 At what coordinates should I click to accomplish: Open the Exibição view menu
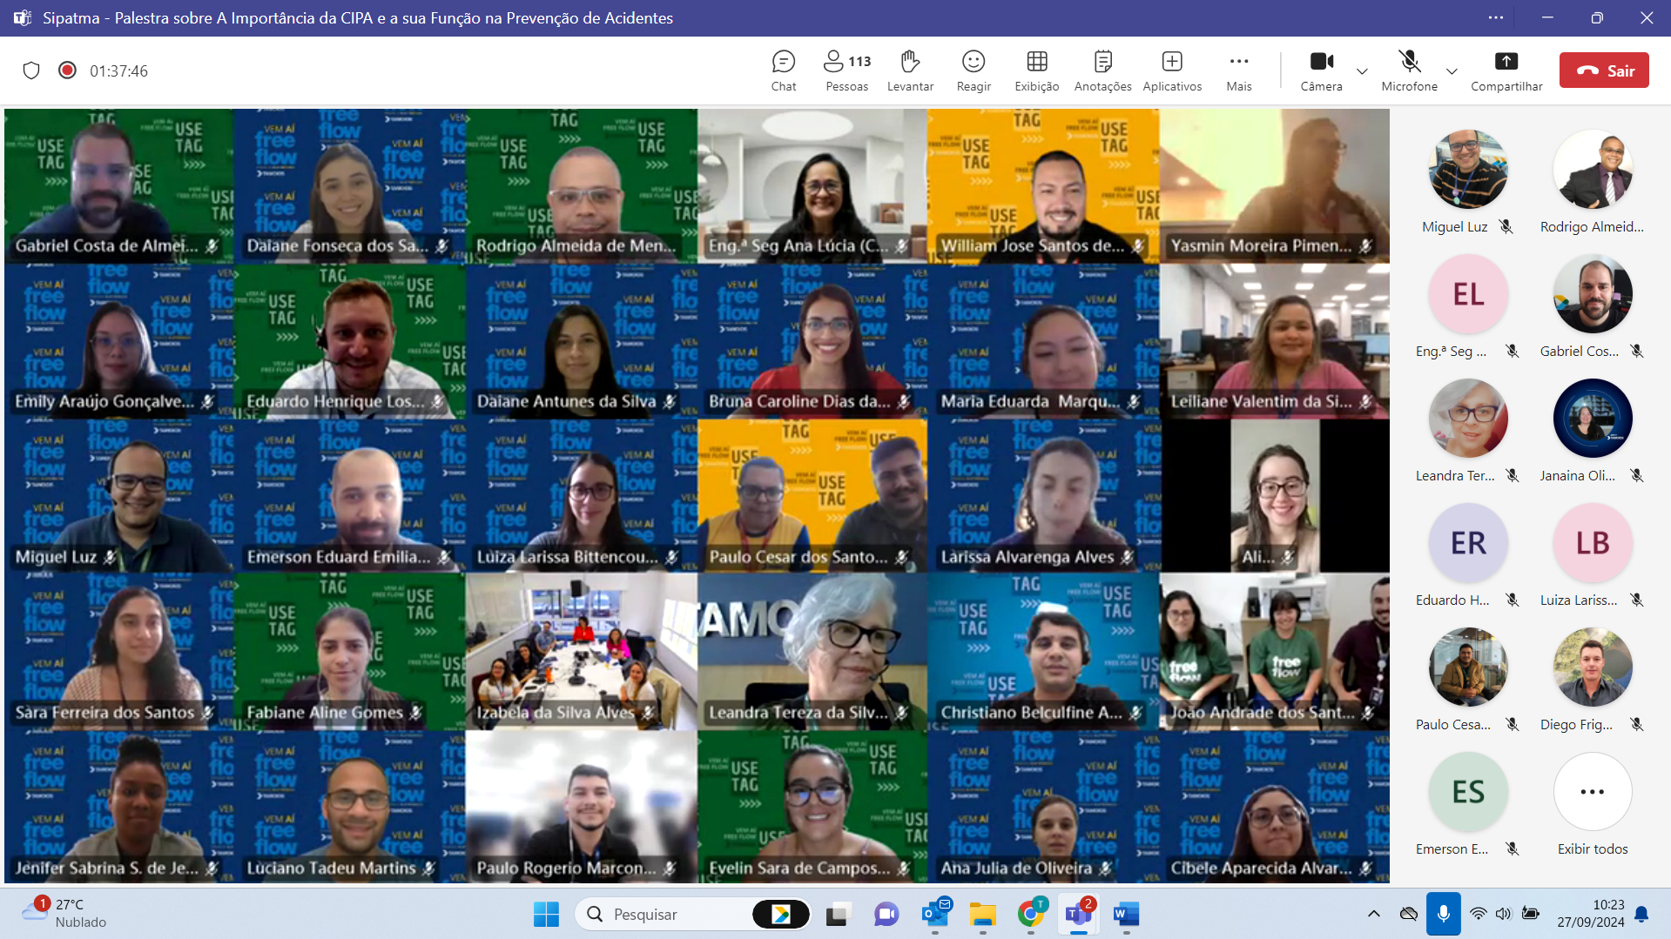click(x=1036, y=70)
